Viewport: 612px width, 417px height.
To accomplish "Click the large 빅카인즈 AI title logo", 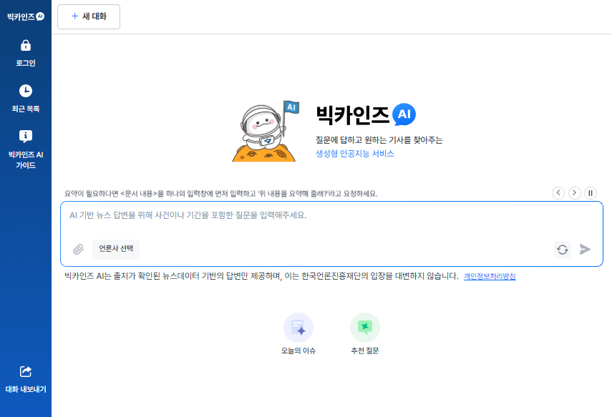I will tap(366, 114).
